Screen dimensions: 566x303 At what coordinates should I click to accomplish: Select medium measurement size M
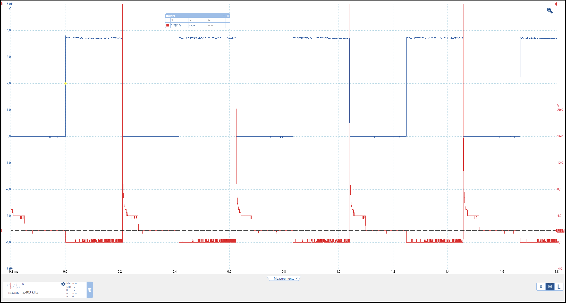point(550,287)
